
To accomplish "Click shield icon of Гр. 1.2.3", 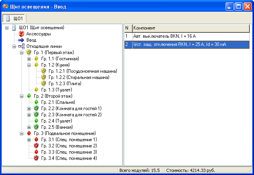I will 44,83.
